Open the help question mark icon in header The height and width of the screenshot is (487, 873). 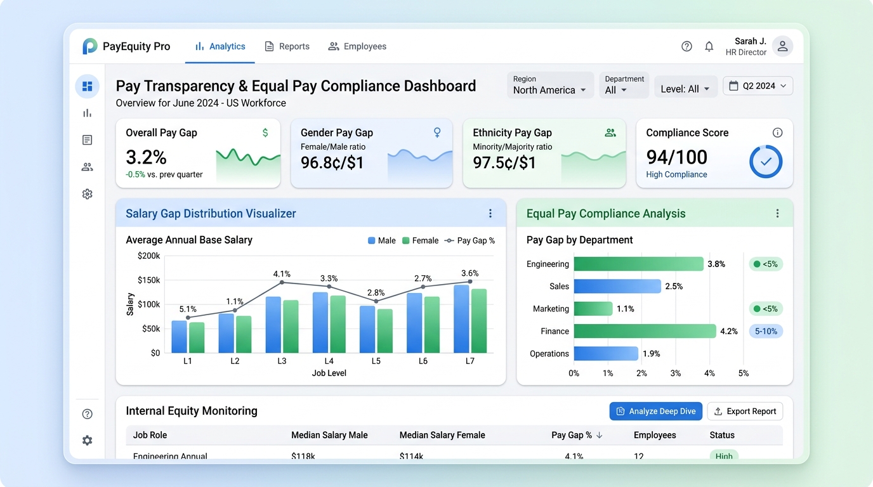click(x=686, y=46)
